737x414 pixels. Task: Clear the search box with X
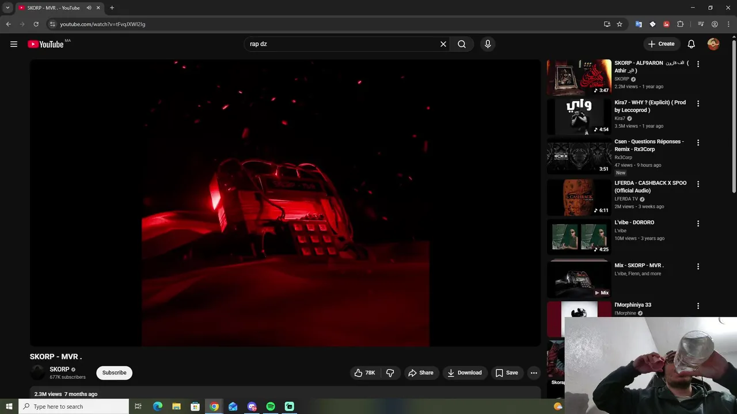[443, 44]
